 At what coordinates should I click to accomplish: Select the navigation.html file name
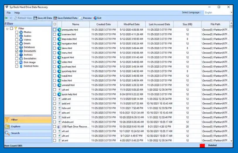[69, 44]
